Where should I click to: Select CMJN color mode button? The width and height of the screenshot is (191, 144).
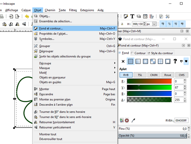(154, 75)
